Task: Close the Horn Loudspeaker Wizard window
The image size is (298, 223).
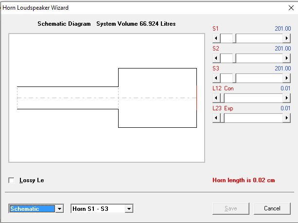Action: [x=291, y=8]
